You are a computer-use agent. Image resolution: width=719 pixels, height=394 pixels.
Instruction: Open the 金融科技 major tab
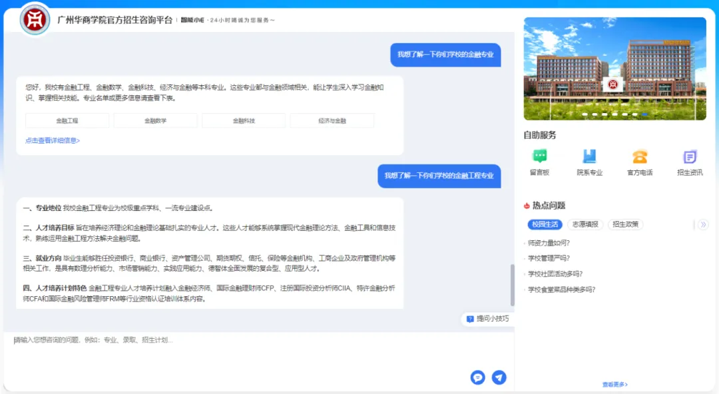(x=244, y=120)
